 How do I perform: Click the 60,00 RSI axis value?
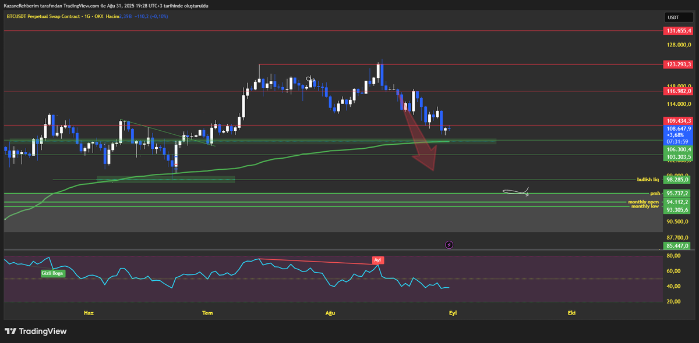tap(674, 271)
